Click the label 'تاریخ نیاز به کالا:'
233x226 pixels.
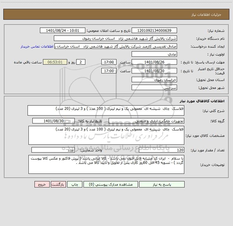click(90, 121)
